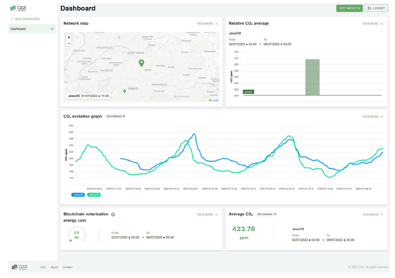The image size is (395, 278).
Task: Create a new dashboard from the sidebar
Action: [x=25, y=19]
